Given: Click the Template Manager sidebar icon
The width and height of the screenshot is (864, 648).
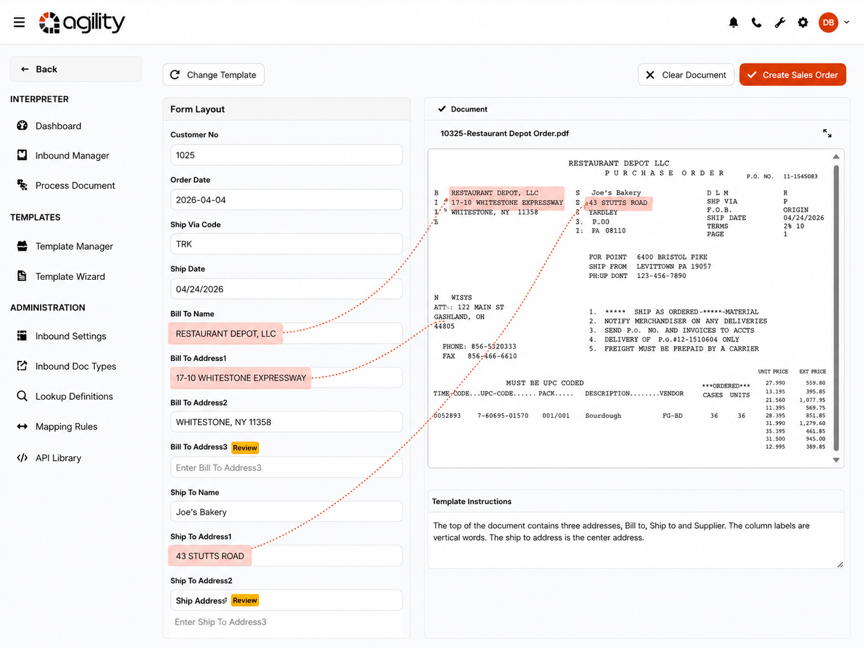Looking at the screenshot, I should pos(22,246).
